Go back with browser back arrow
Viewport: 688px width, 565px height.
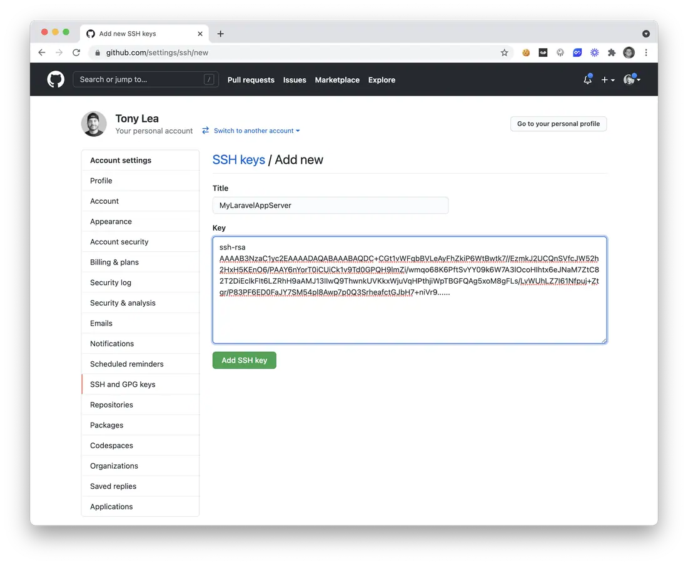coord(42,52)
